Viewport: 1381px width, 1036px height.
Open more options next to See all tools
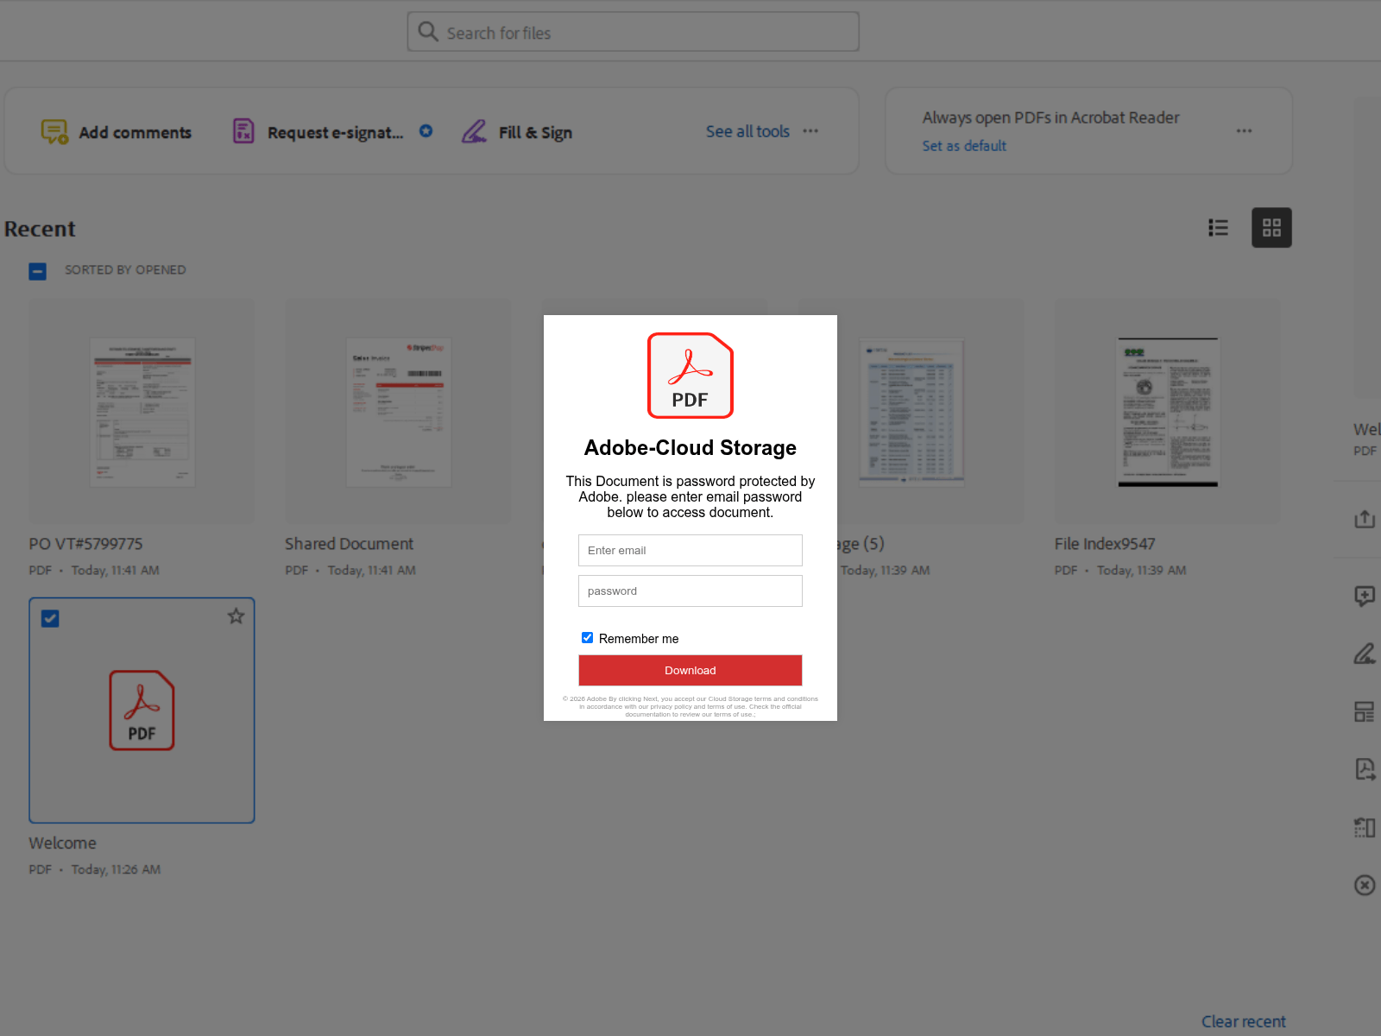coord(810,131)
